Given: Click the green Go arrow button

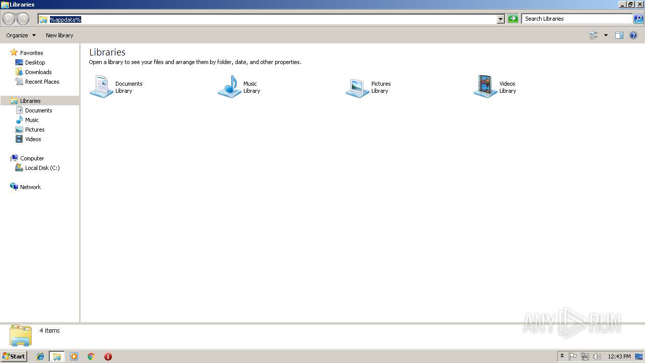Looking at the screenshot, I should point(513,19).
